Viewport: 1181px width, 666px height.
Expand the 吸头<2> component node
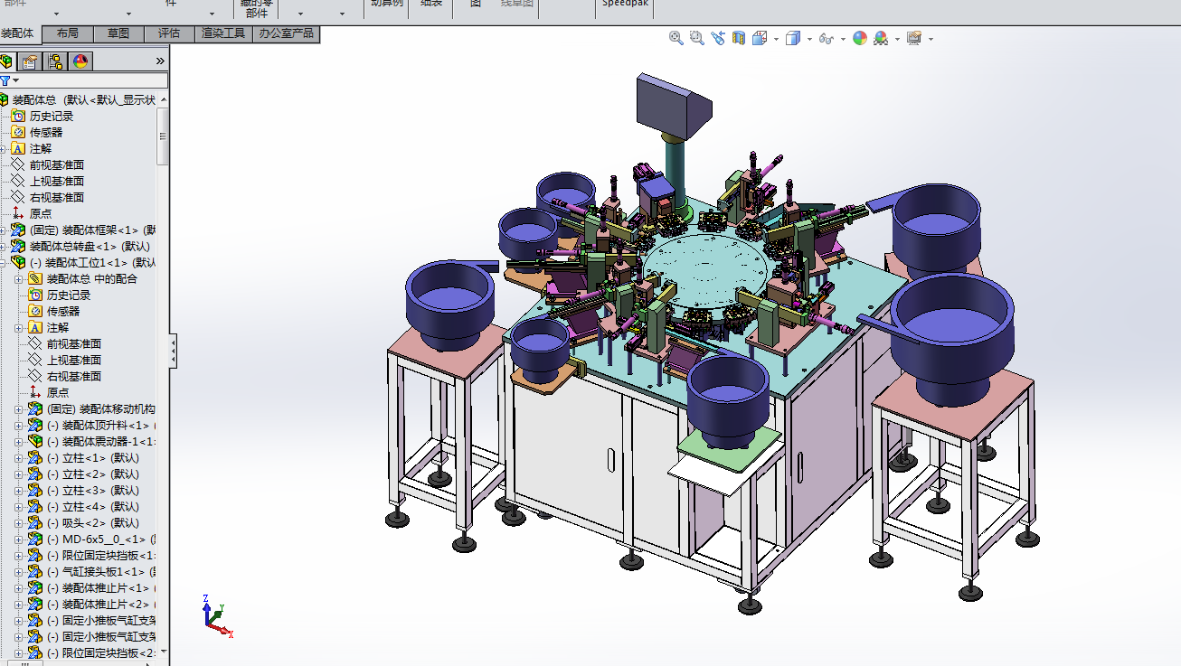click(x=19, y=522)
